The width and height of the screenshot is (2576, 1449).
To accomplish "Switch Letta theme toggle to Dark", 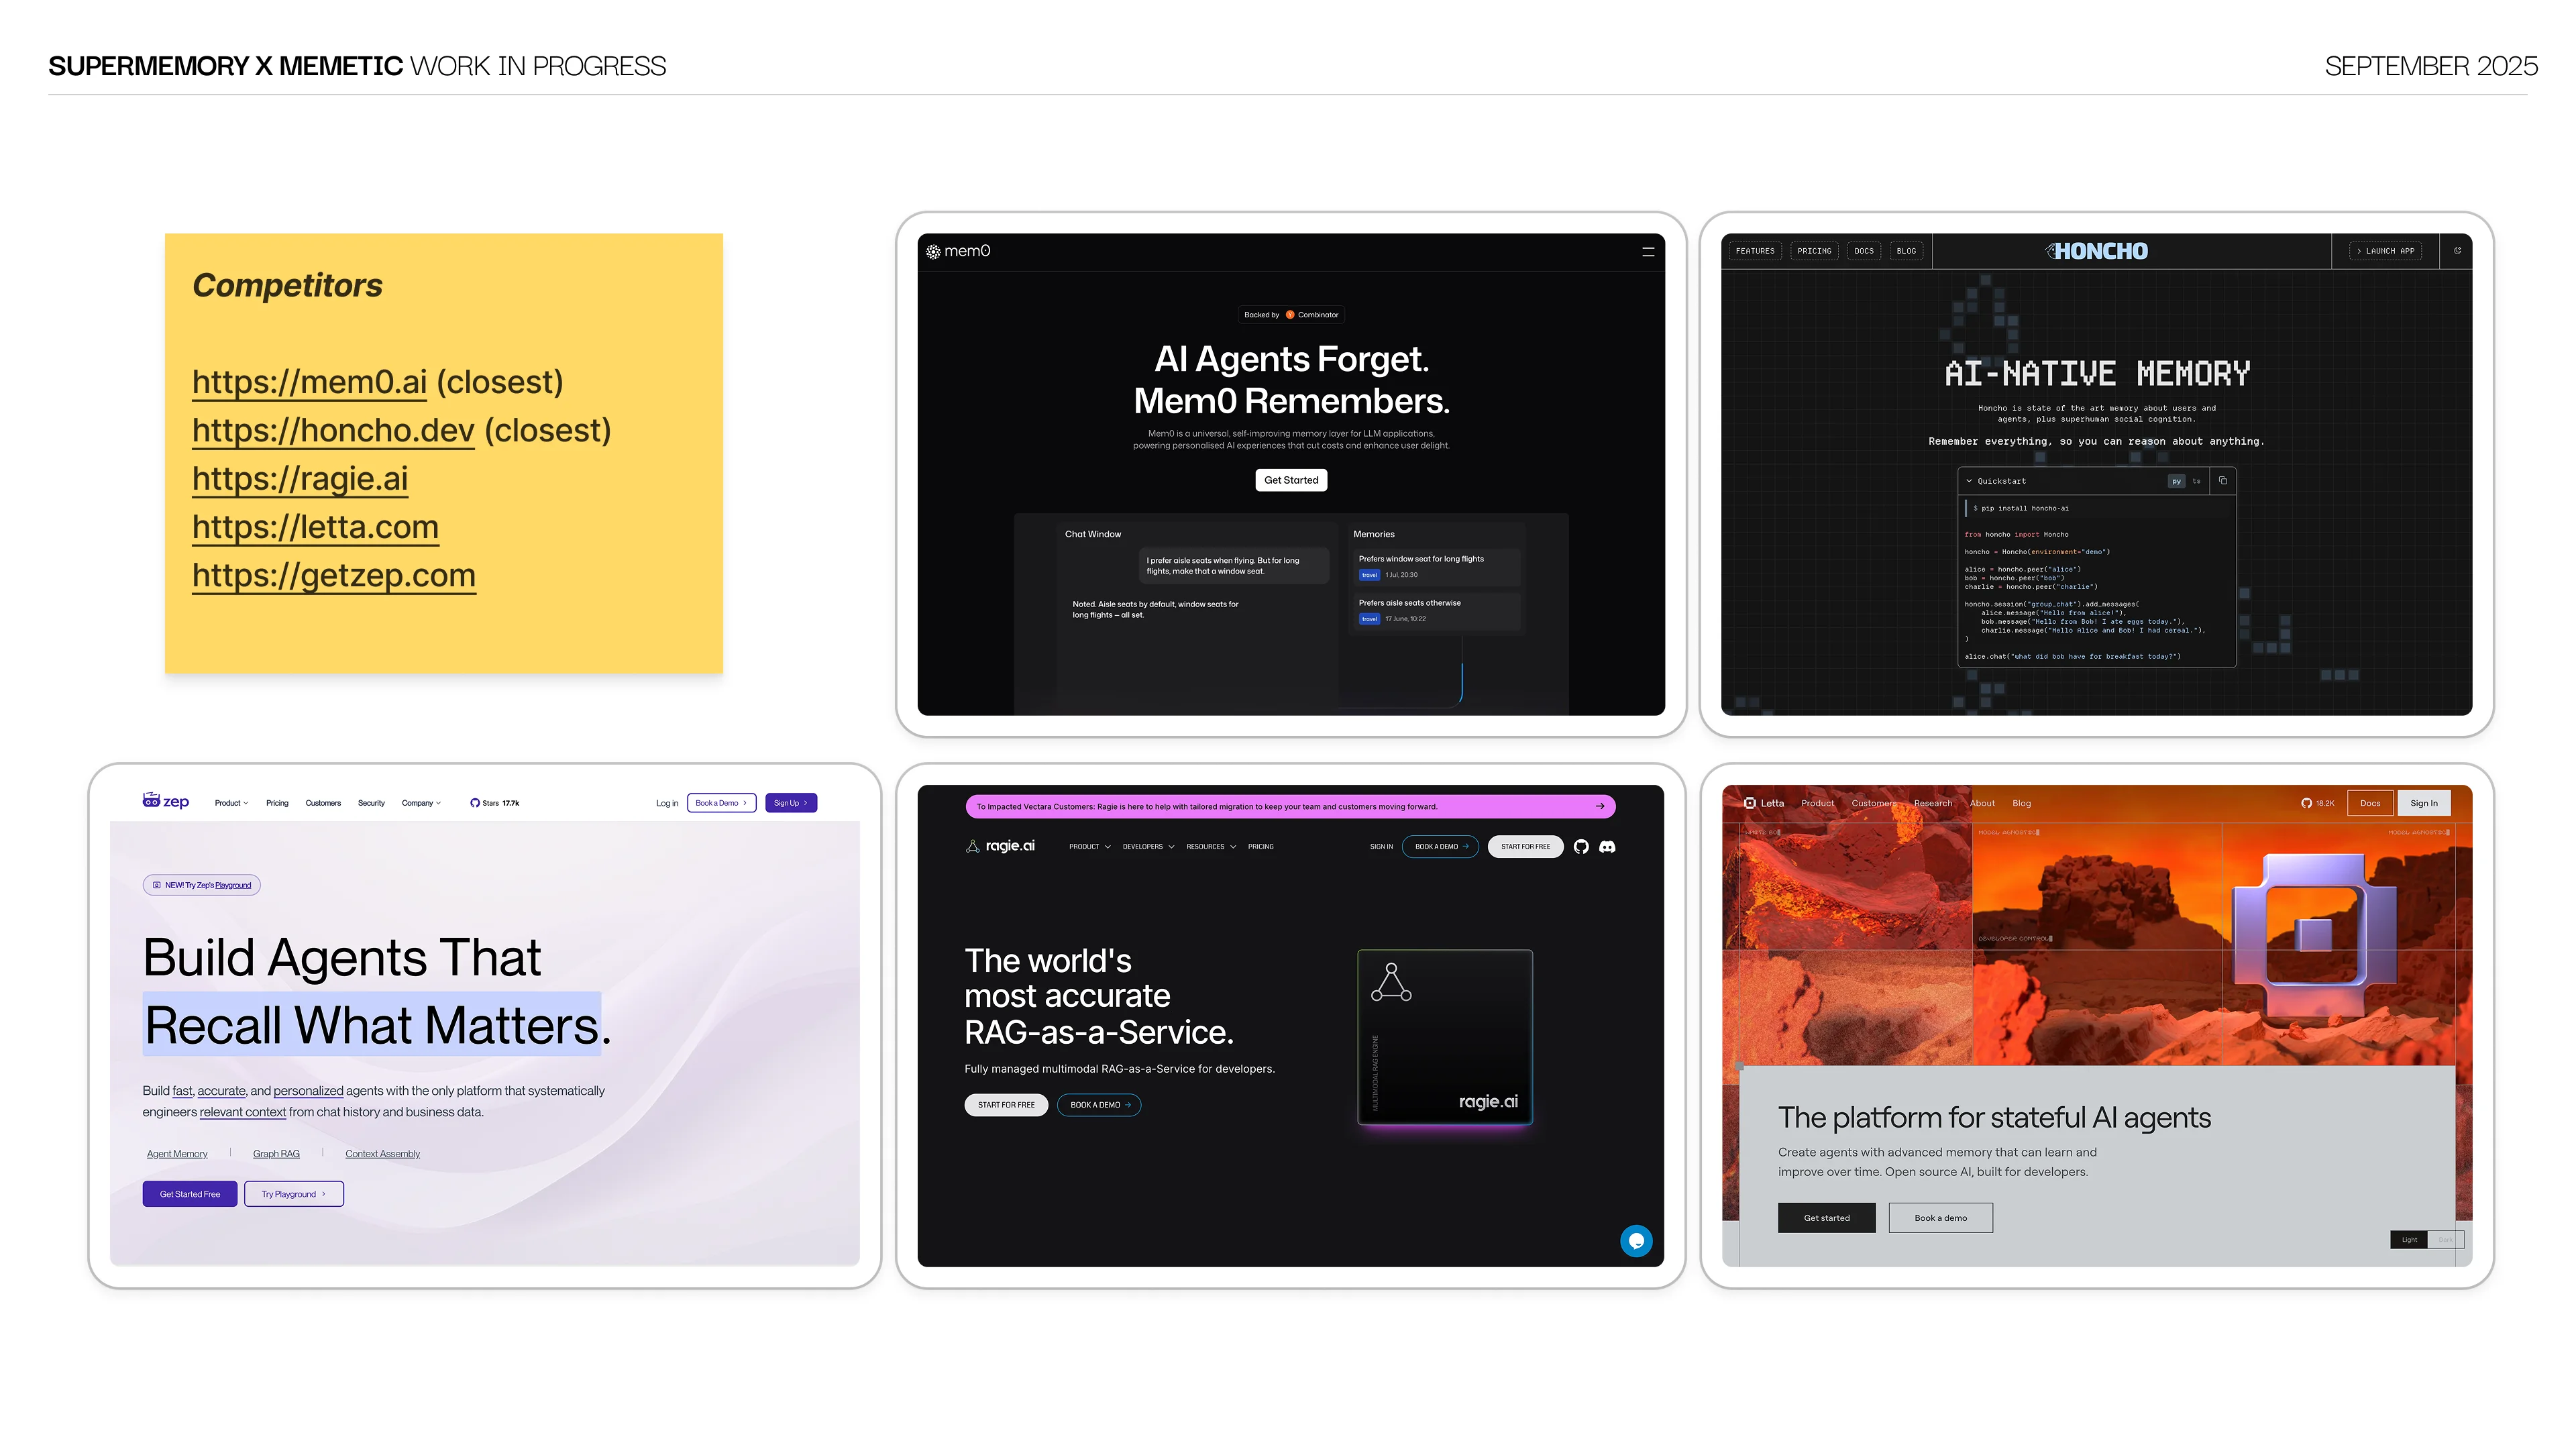I will (x=2445, y=1240).
